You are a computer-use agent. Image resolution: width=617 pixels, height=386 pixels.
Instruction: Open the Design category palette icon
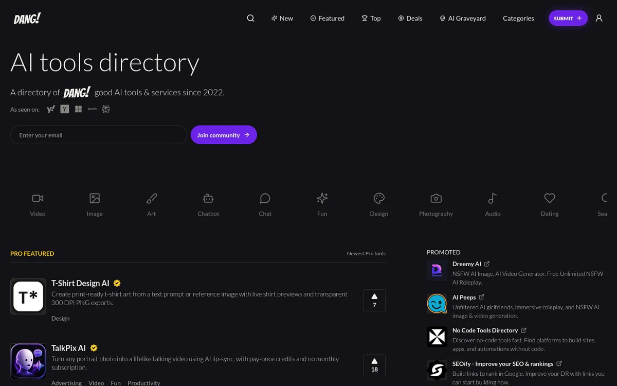pos(379,198)
